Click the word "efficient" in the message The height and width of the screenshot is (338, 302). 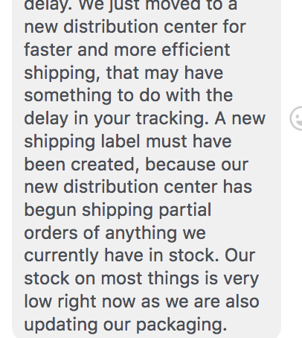point(196,49)
